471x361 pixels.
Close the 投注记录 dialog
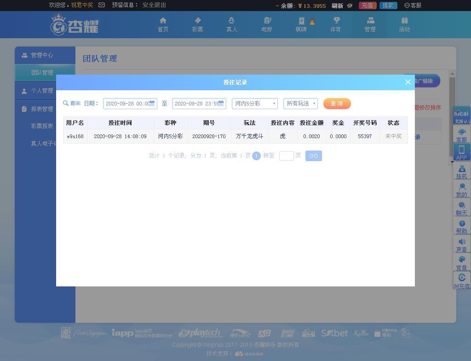408,82
